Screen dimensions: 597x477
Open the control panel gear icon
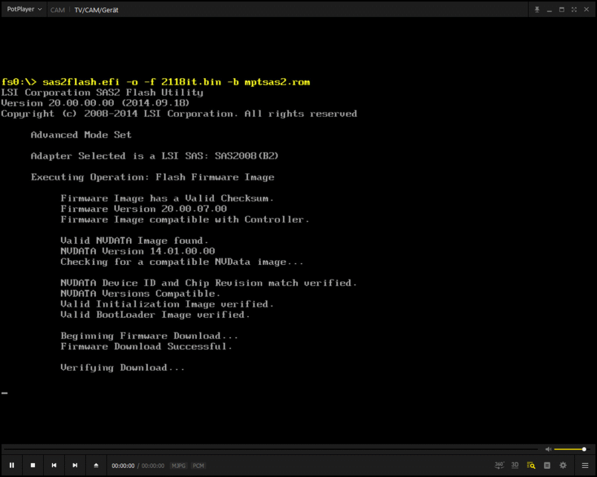(x=563, y=465)
